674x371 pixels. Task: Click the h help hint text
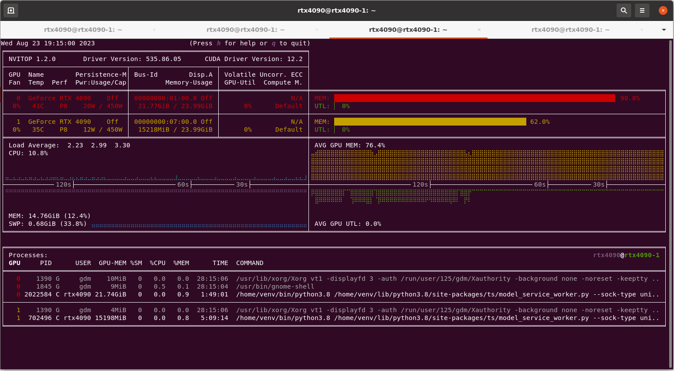click(x=220, y=43)
